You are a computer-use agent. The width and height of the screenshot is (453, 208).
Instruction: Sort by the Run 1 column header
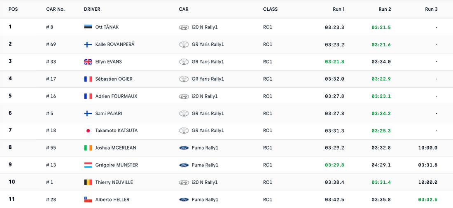[x=339, y=9]
